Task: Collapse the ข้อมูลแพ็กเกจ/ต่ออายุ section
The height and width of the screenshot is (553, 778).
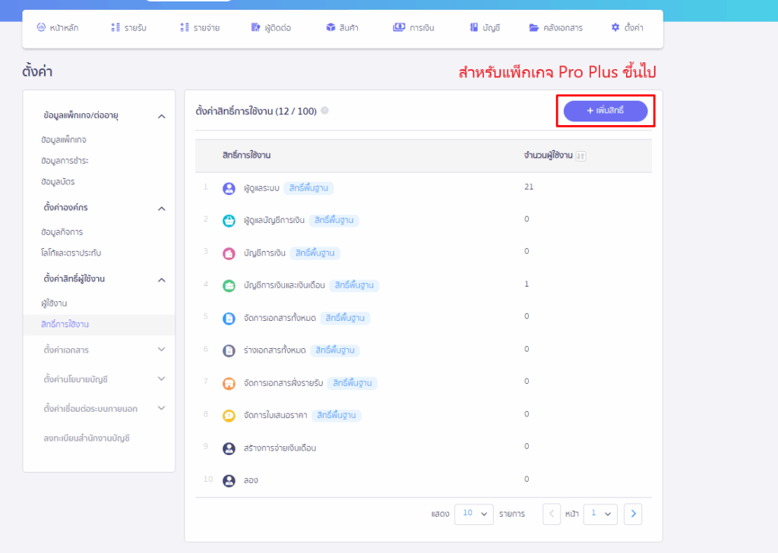Action: [x=161, y=116]
